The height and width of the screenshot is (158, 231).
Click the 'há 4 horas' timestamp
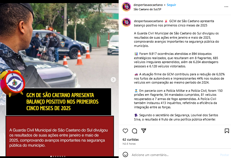[129, 144]
